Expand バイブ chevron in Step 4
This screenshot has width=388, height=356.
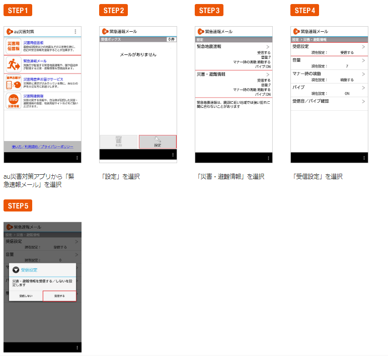point(363,88)
